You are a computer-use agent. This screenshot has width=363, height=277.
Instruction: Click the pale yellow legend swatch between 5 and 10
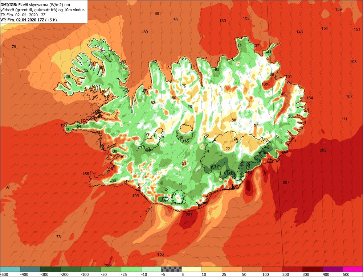click(x=192, y=269)
